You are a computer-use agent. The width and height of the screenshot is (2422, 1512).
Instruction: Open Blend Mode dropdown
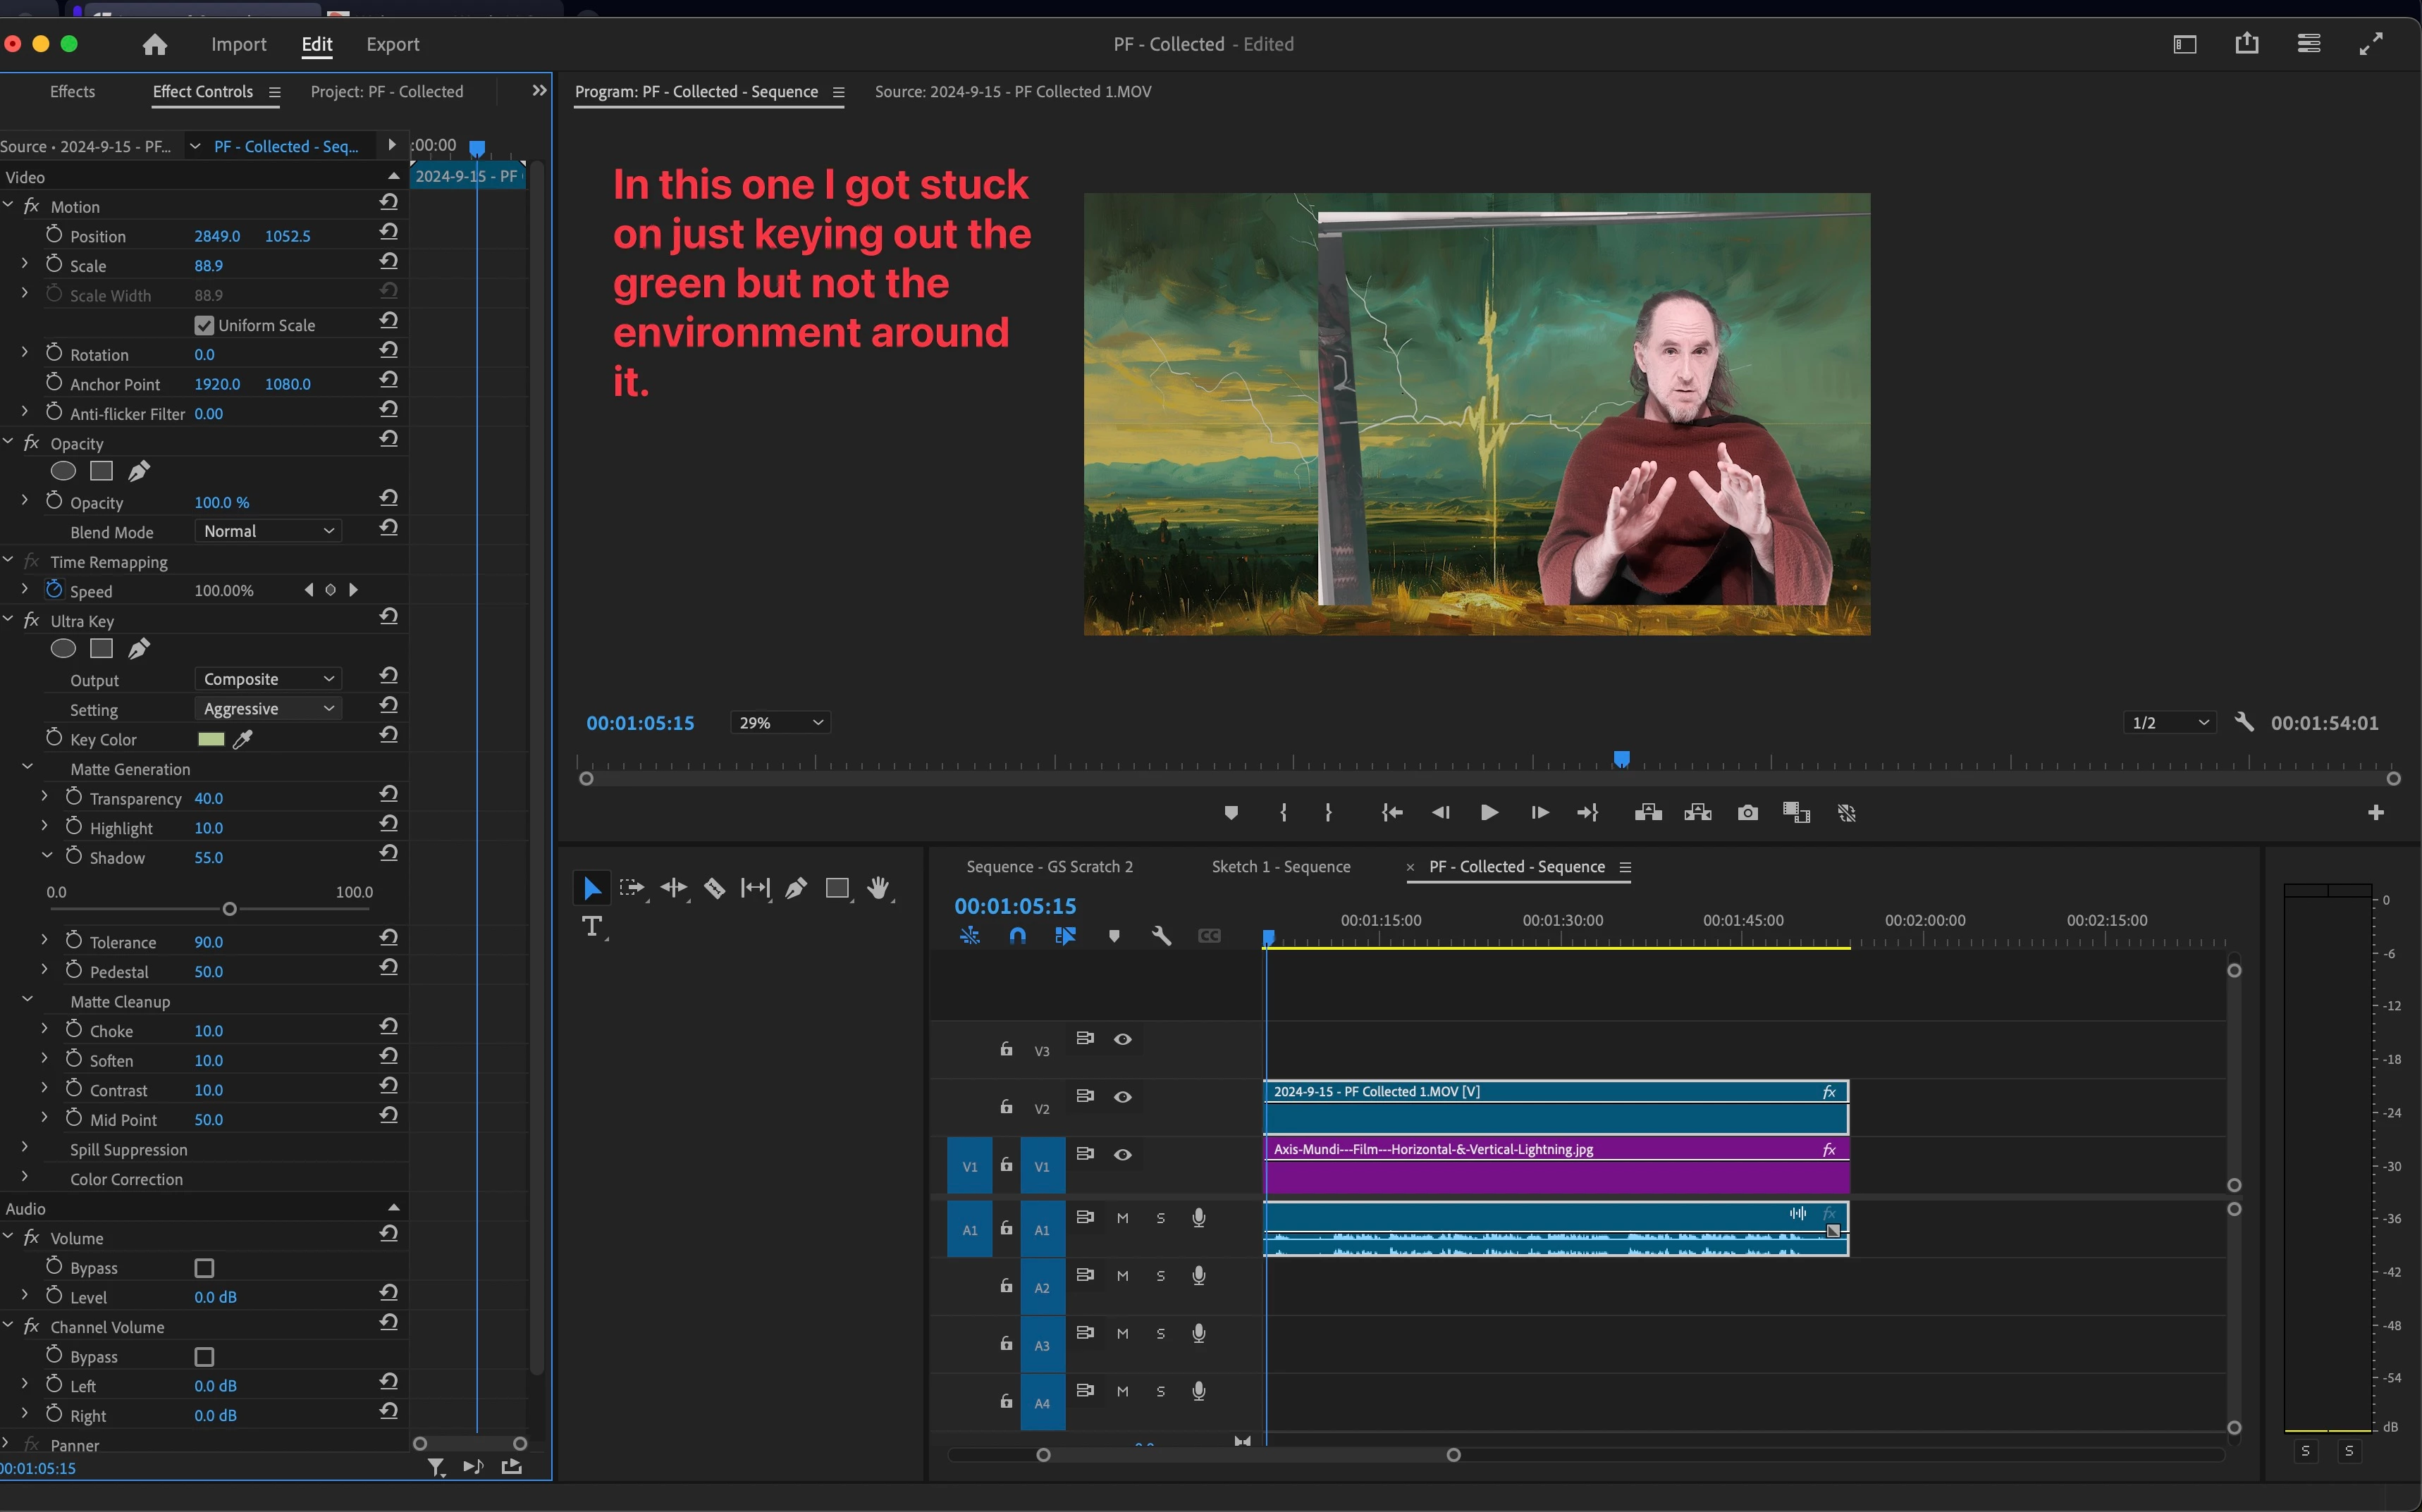coord(267,531)
